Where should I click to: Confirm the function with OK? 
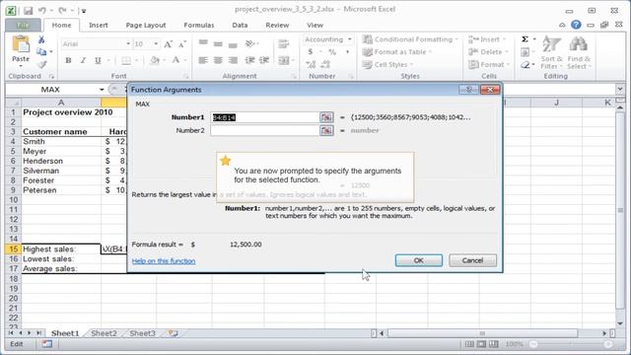coord(418,260)
